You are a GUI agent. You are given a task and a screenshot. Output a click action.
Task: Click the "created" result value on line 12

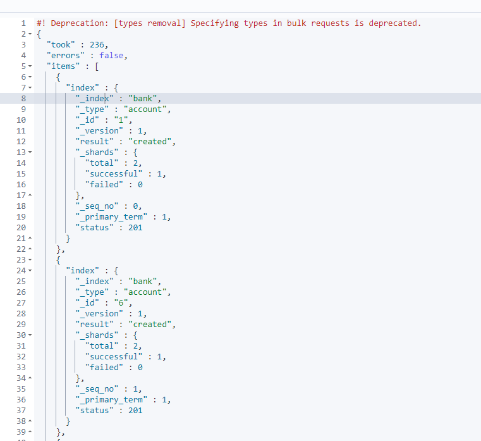point(150,142)
